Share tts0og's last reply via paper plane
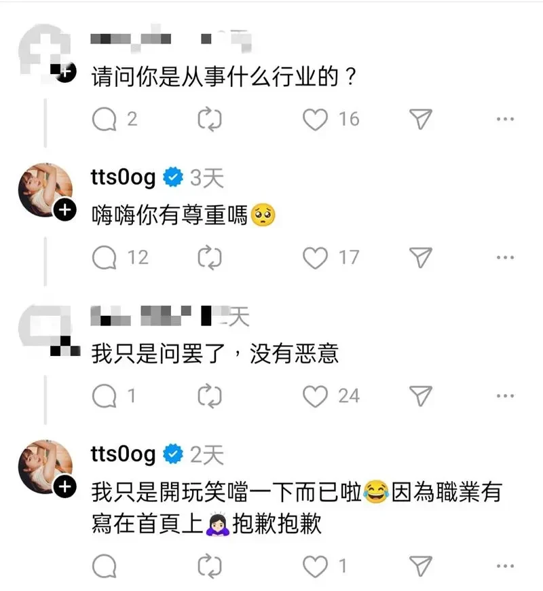 [x=421, y=566]
